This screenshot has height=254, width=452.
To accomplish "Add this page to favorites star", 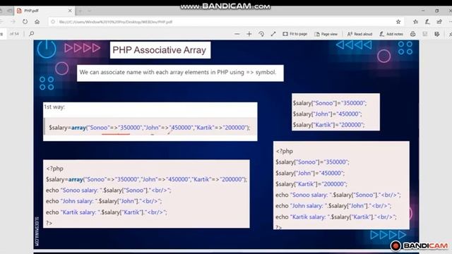I will click(x=398, y=22).
